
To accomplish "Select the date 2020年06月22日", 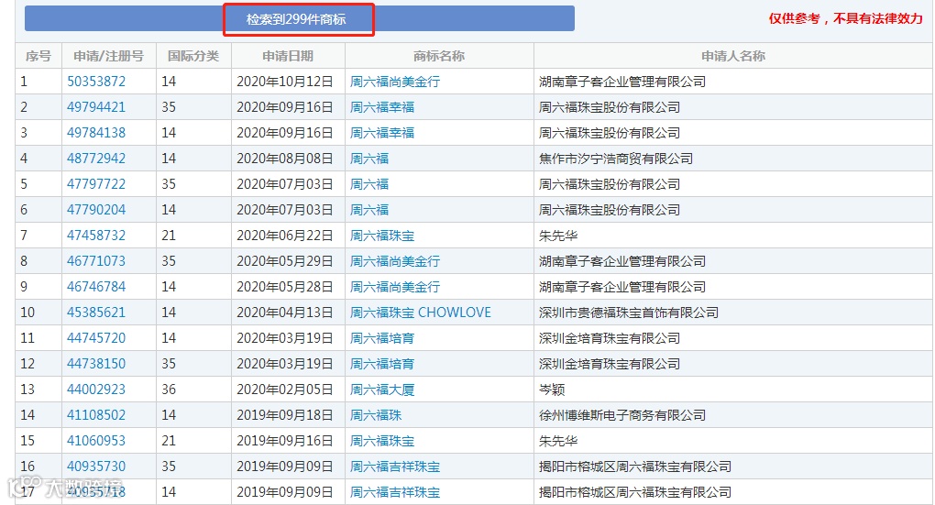I will 284,235.
